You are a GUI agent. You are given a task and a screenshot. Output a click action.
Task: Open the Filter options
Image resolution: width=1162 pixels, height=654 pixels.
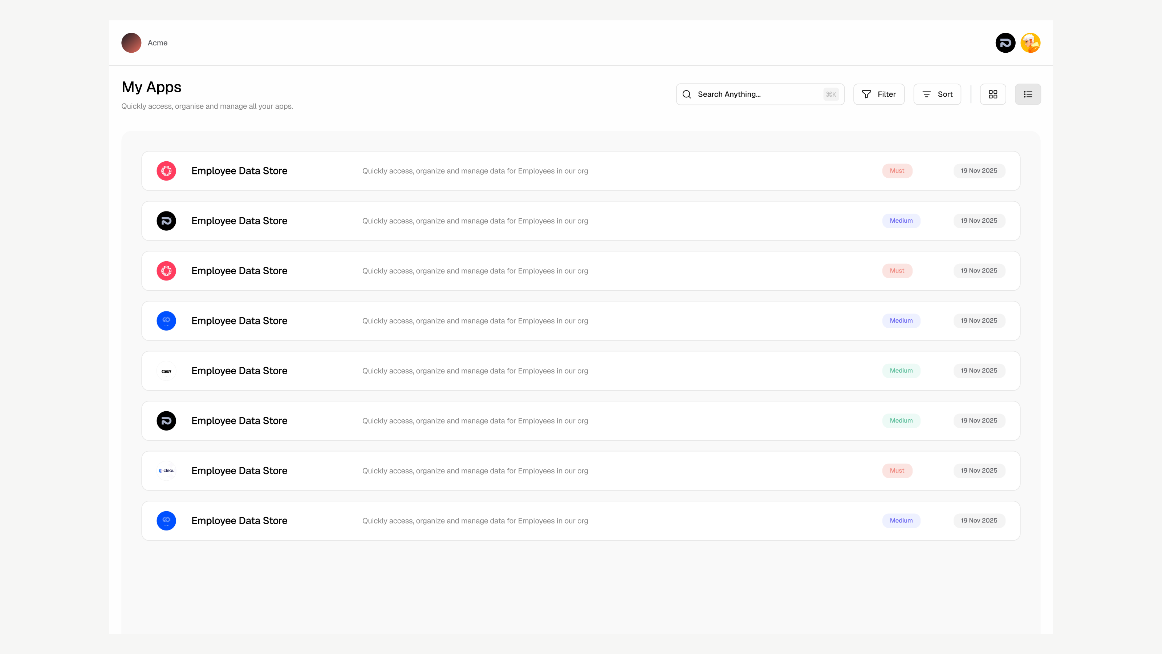(879, 94)
